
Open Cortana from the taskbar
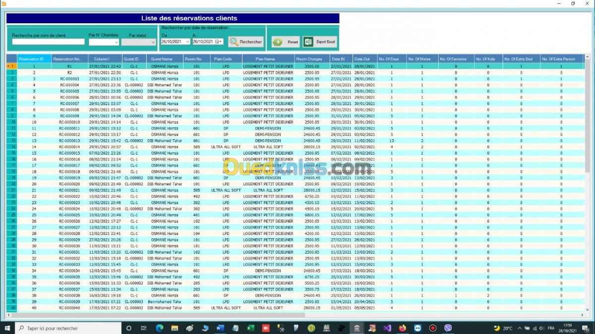(x=129, y=328)
